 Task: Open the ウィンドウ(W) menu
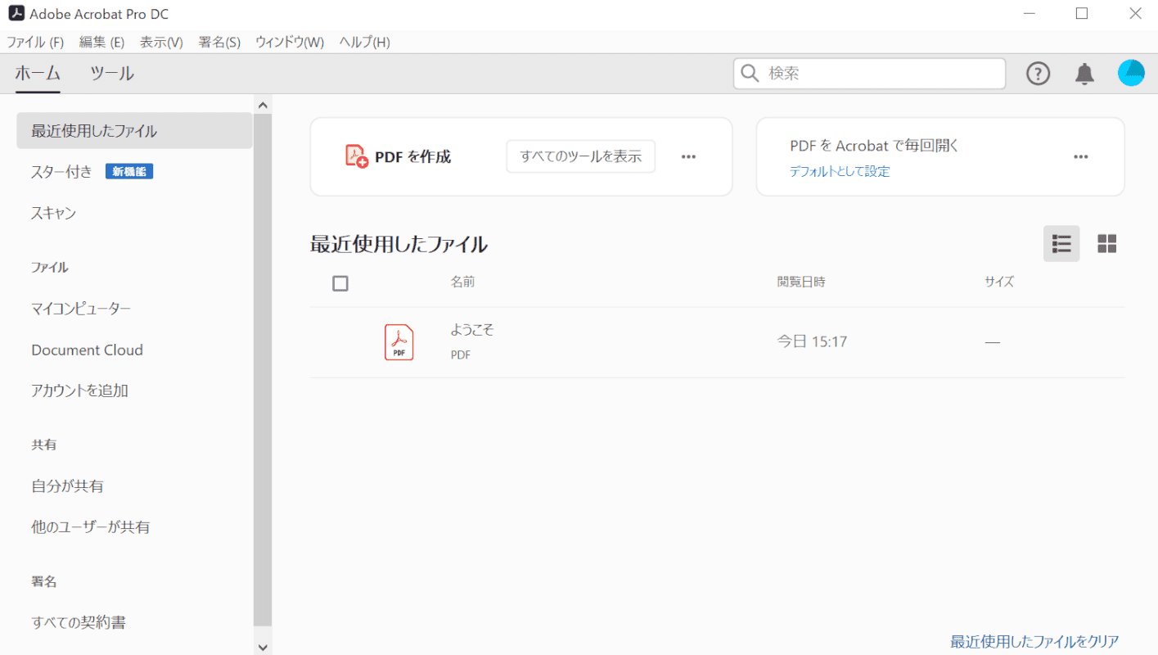(290, 42)
